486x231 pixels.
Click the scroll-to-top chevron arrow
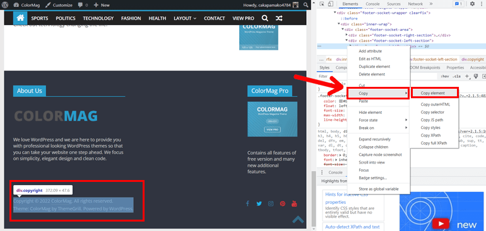click(298, 219)
